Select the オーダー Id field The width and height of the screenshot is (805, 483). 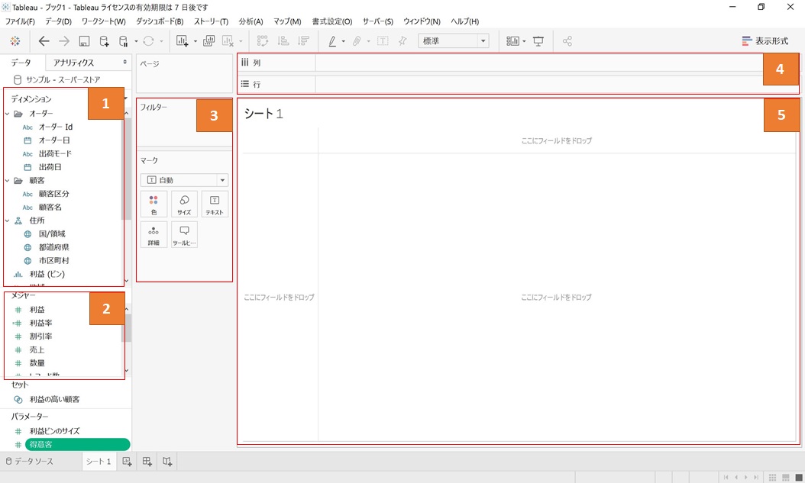[x=56, y=127]
